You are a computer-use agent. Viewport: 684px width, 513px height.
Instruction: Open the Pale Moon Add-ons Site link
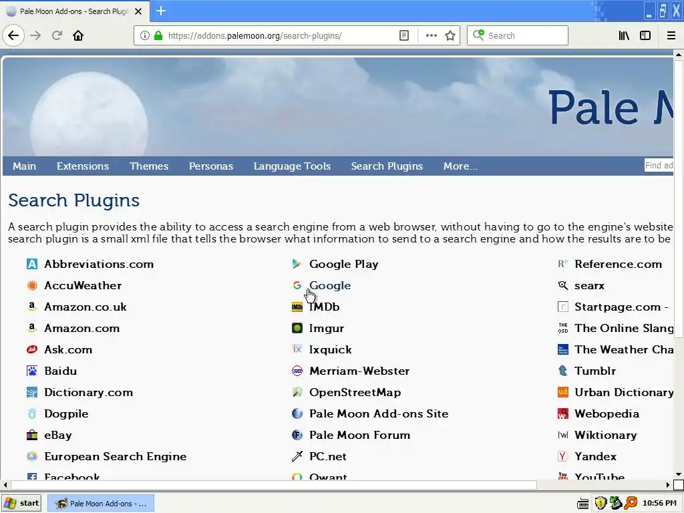coord(379,413)
